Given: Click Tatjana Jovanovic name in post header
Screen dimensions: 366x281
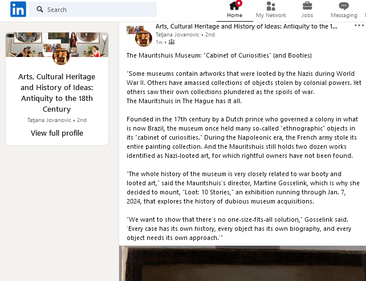Looking at the screenshot, I should click(177, 35).
